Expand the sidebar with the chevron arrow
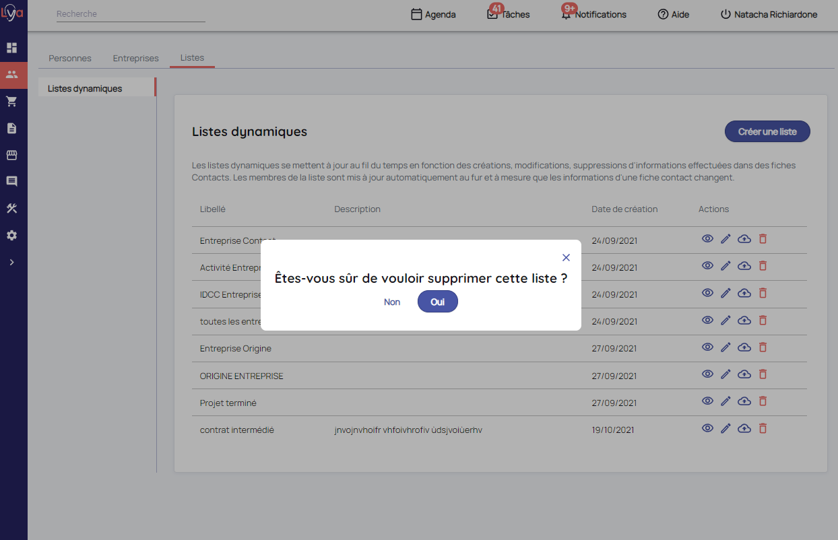This screenshot has width=838, height=540. [x=11, y=262]
